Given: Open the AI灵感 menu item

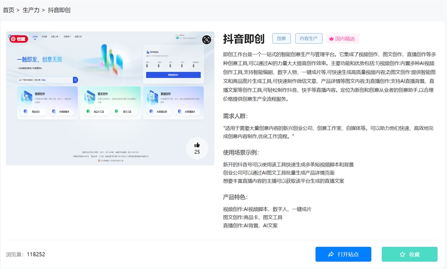Looking at the screenshot, I should click(x=43, y=36).
